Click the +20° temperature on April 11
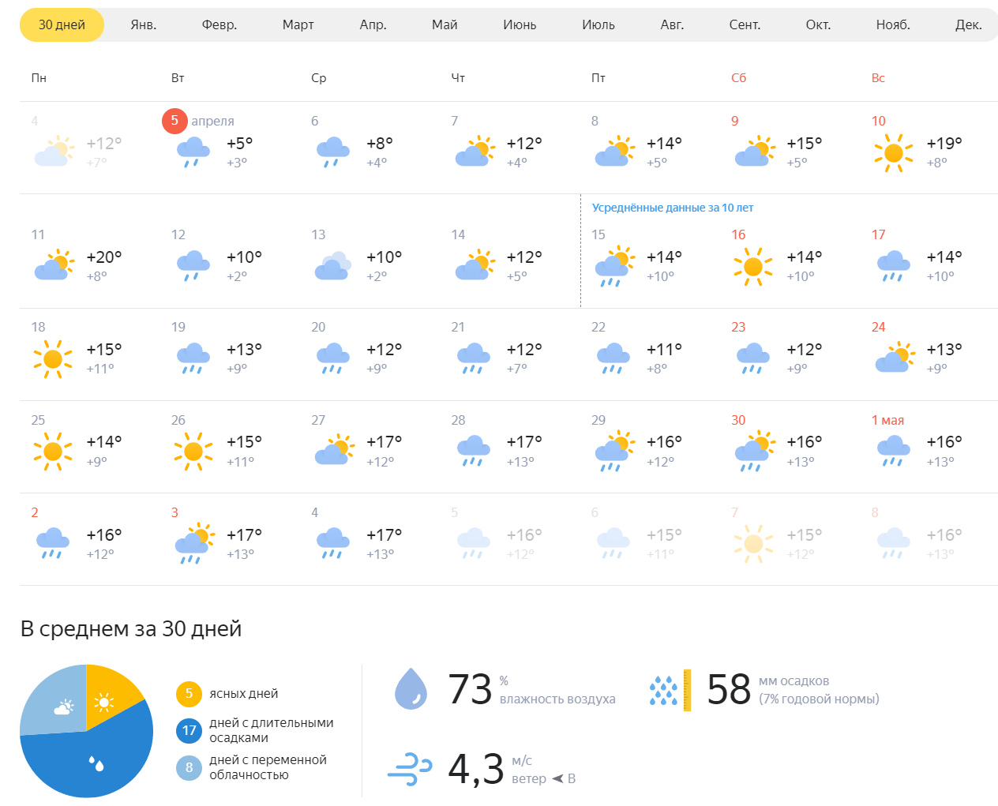 tap(104, 257)
